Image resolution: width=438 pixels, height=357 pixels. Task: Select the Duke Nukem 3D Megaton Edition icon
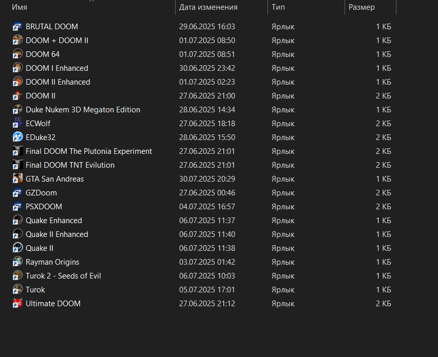pyautogui.click(x=17, y=110)
